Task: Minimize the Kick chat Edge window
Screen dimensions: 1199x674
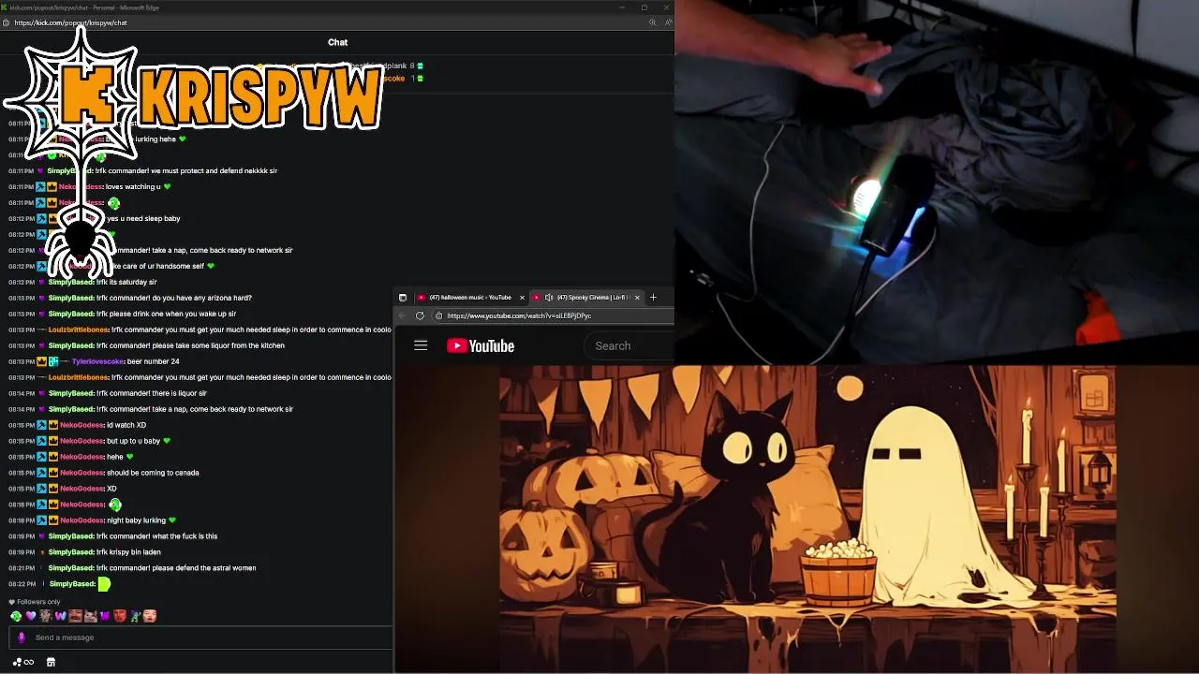Action: coord(621,7)
